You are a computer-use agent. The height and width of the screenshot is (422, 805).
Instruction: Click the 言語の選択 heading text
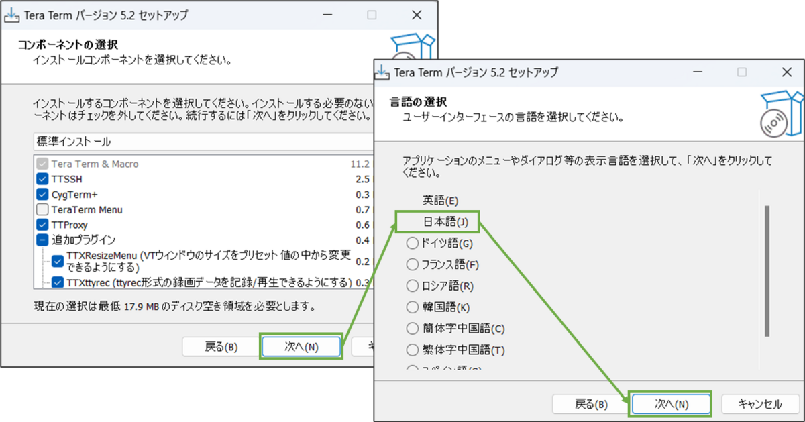(418, 103)
